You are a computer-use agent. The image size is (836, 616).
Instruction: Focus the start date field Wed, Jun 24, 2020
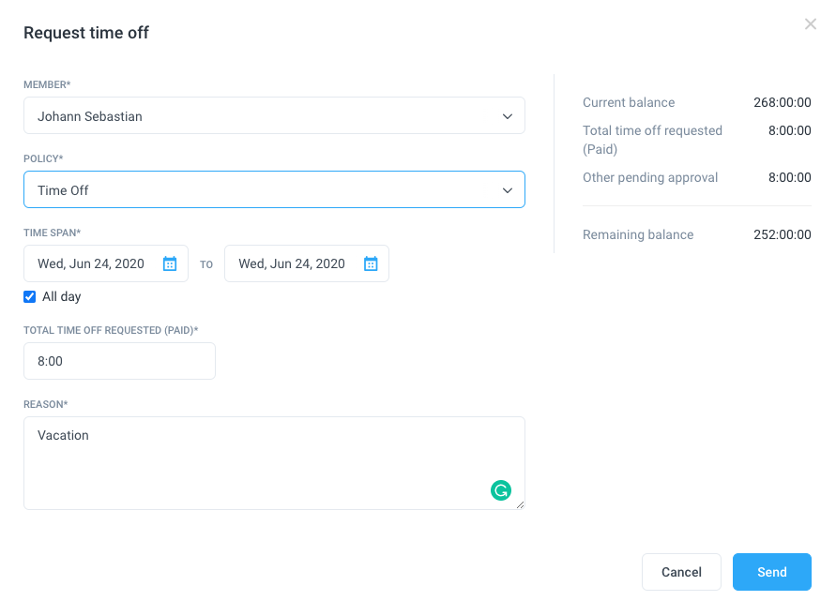point(91,263)
